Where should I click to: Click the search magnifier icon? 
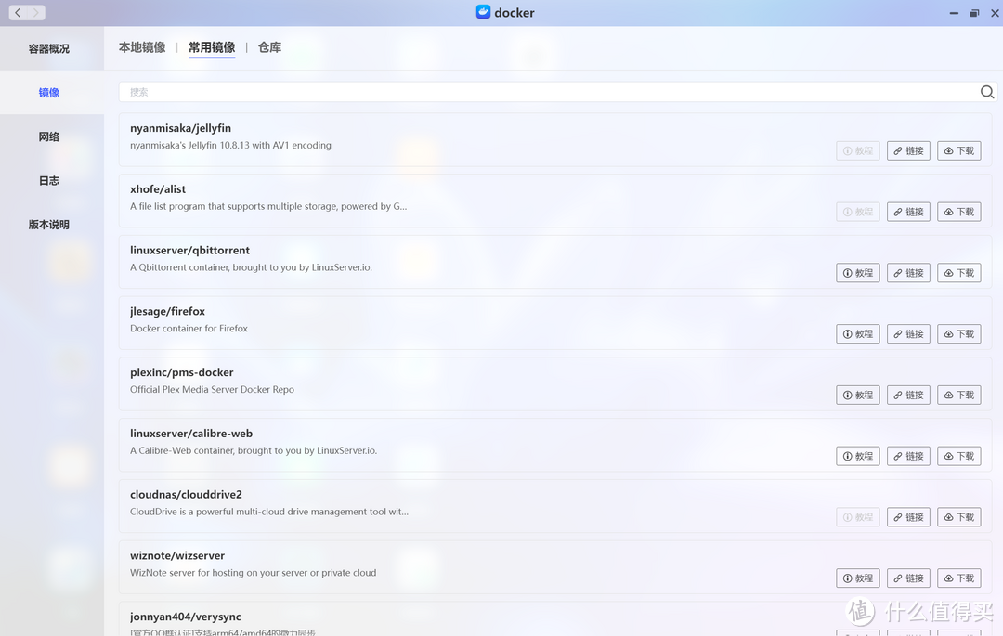pyautogui.click(x=986, y=92)
